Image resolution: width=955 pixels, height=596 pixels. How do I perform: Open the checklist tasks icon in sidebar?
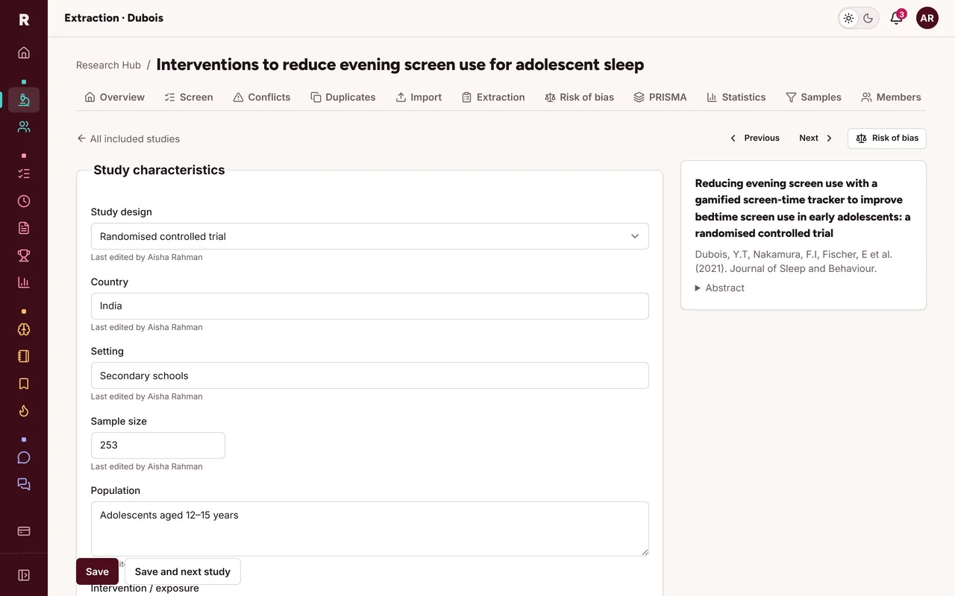pyautogui.click(x=24, y=174)
